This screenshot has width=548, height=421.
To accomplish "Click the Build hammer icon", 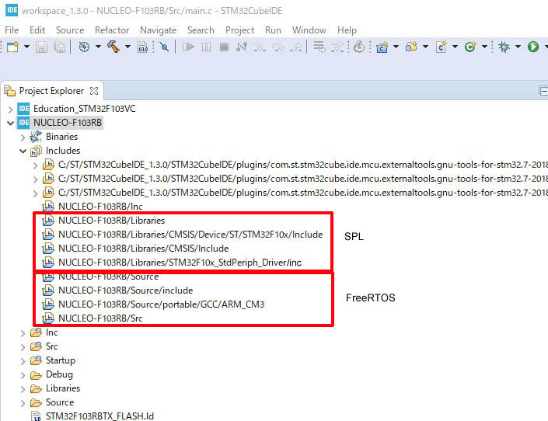I will pyautogui.click(x=113, y=47).
